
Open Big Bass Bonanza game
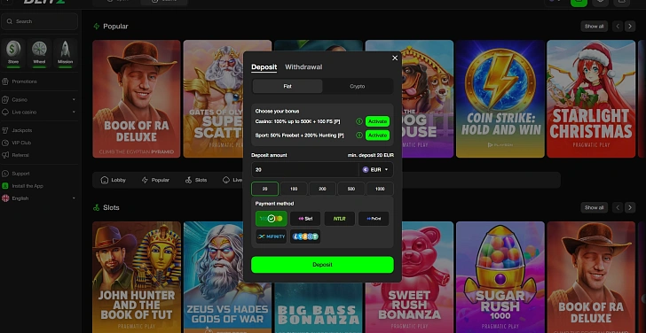pos(319,307)
